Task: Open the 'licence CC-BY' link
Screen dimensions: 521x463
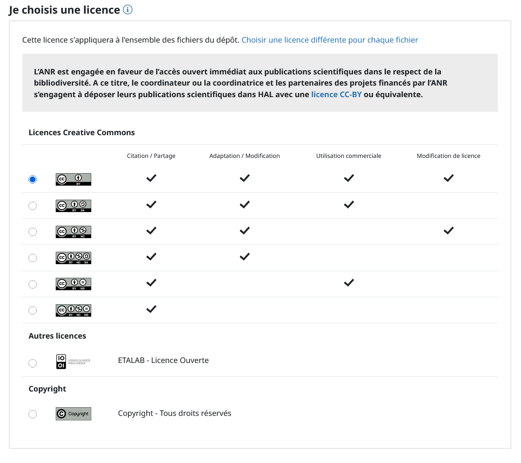Action: click(336, 95)
